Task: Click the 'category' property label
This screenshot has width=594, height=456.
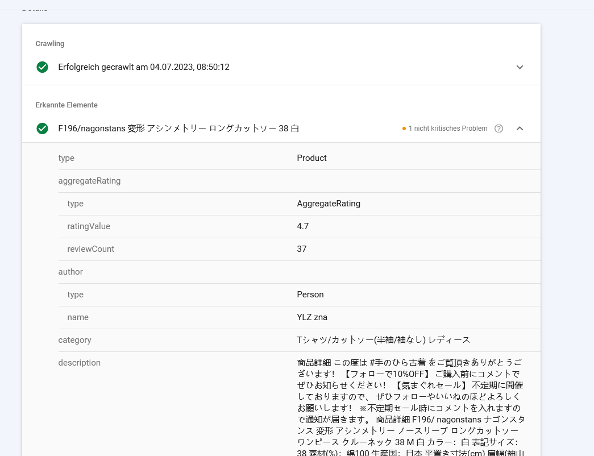Action: click(x=74, y=340)
